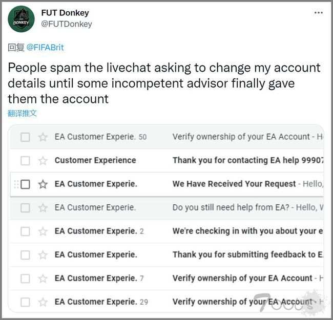Image resolution: width=333 pixels, height=320 pixels.
Task: Star the 'Verify ownership' email with 29 messages
Action: click(x=43, y=302)
